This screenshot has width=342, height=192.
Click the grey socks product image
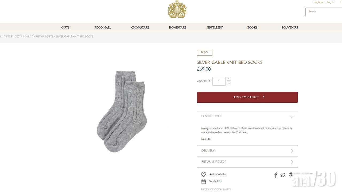[x=122, y=111]
